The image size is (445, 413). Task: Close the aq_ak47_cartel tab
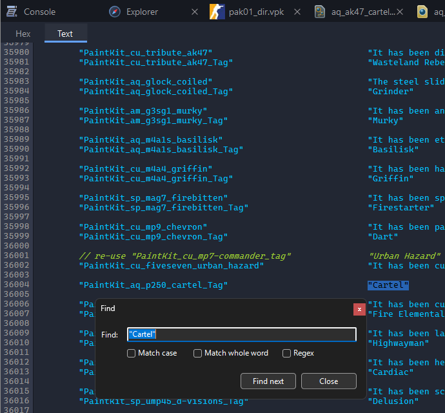400,12
